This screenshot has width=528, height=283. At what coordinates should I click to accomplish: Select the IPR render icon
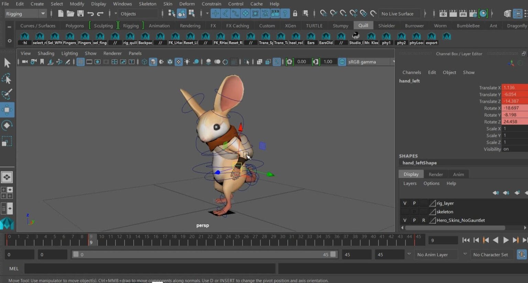[462, 14]
